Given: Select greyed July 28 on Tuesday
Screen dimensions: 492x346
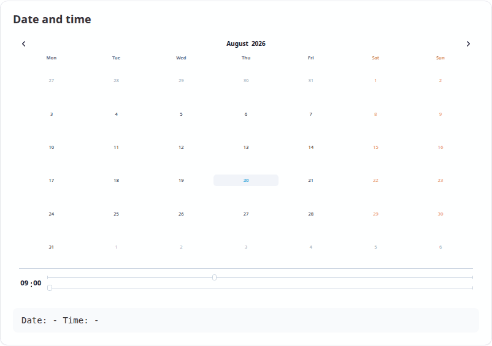Looking at the screenshot, I should [117, 80].
